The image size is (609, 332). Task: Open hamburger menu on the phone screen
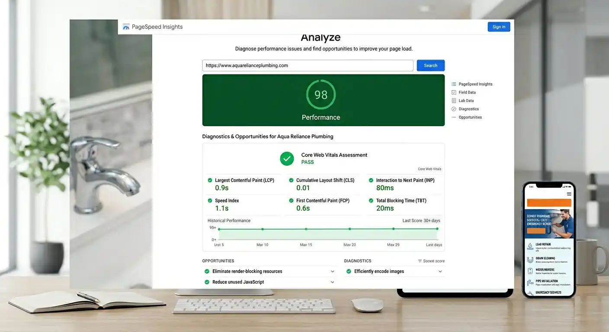[x=569, y=194]
